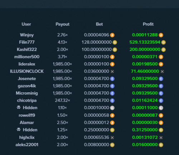Screen dimensions: 179x155
Task: Open user chicotripa's profile
Action: (27, 101)
